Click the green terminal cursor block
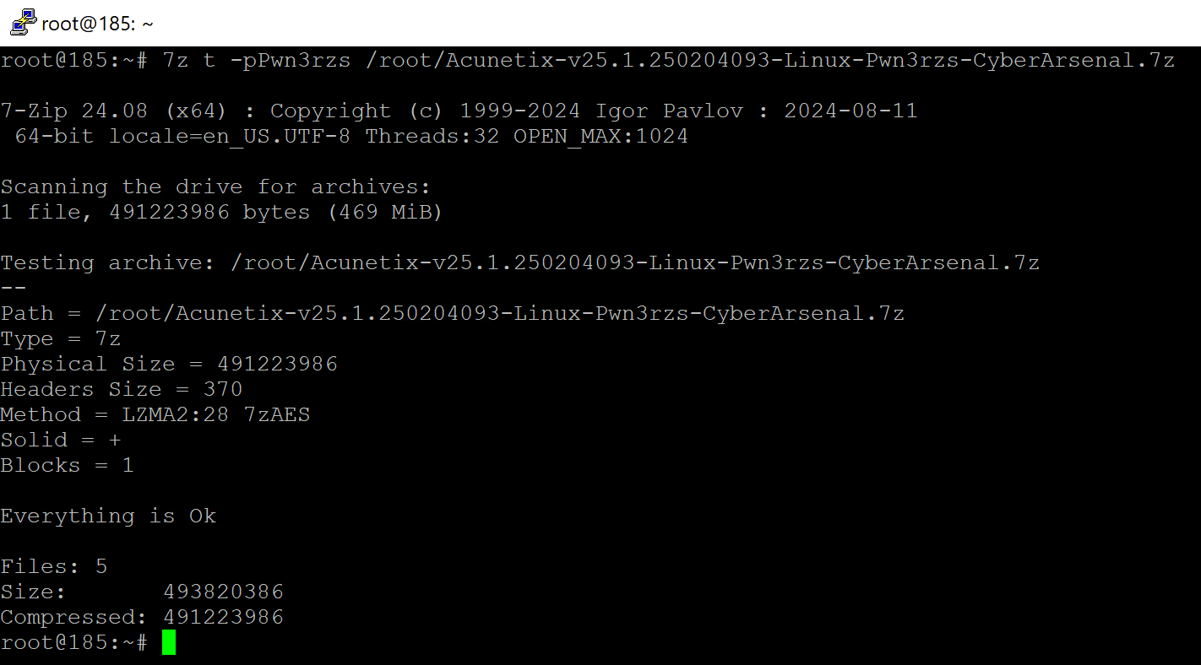Screen dimensions: 1201x665 coord(169,642)
